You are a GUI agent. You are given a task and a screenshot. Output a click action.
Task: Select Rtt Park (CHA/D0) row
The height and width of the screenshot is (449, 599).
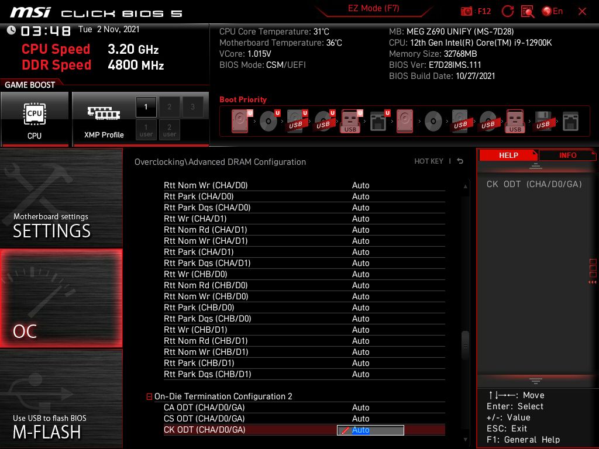click(304, 196)
